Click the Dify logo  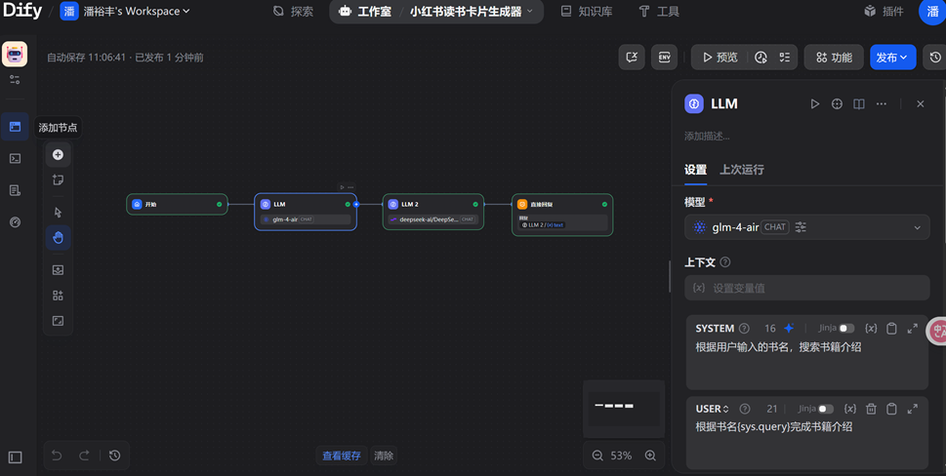click(22, 11)
